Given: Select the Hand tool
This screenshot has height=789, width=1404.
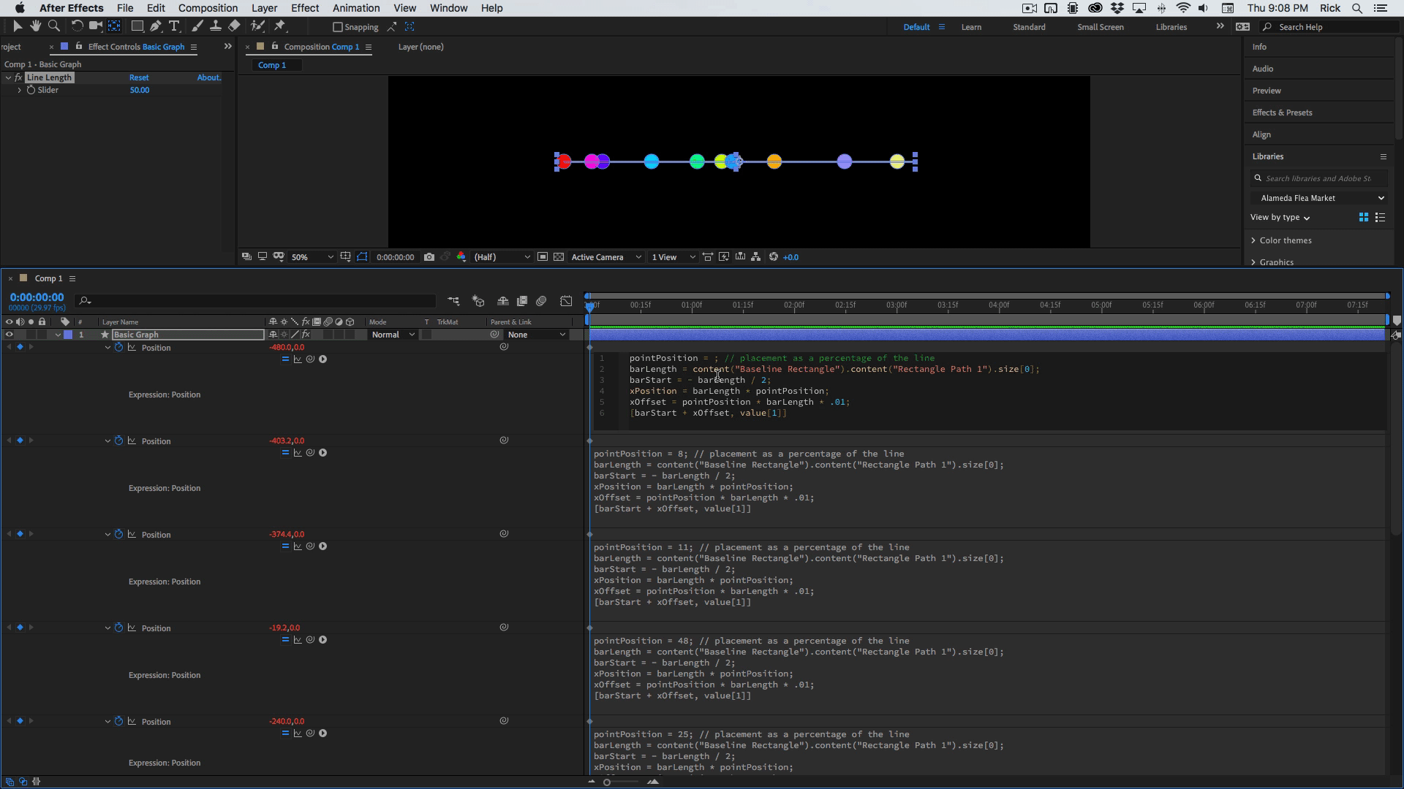Looking at the screenshot, I should click(35, 26).
